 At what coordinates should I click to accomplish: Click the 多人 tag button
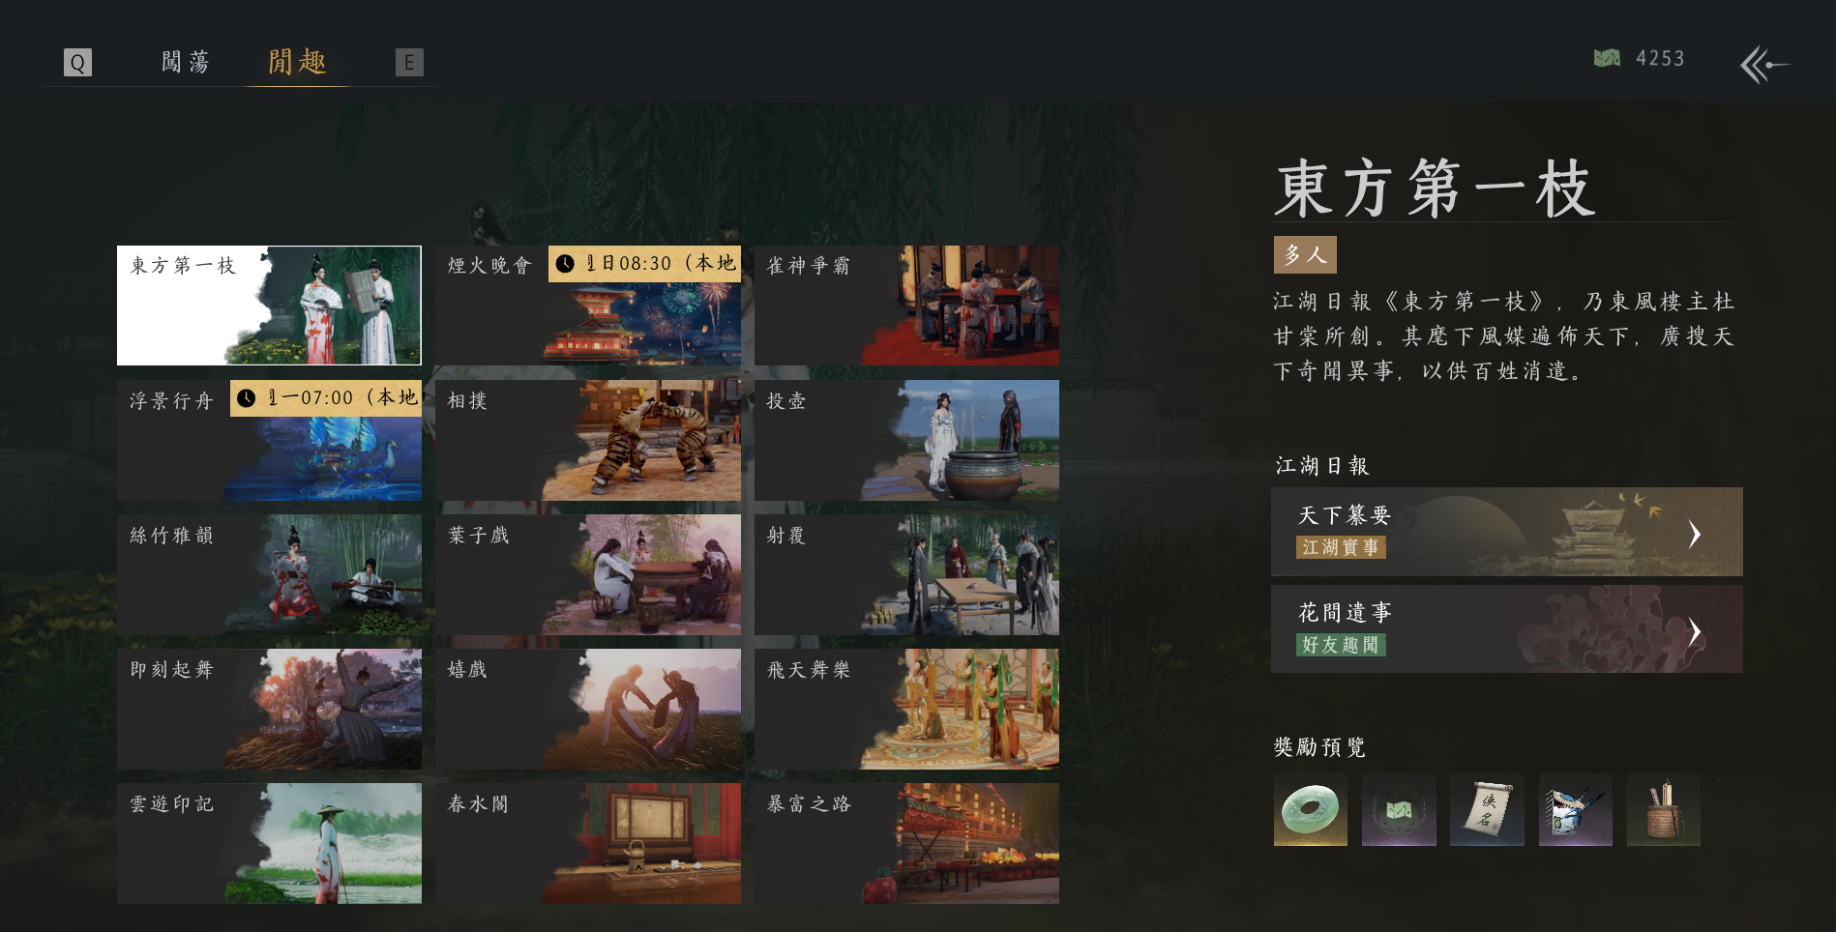(1305, 254)
